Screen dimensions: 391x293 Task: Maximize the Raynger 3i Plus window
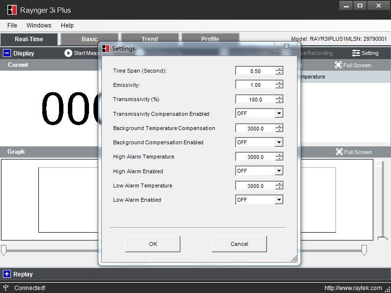click(360, 5)
